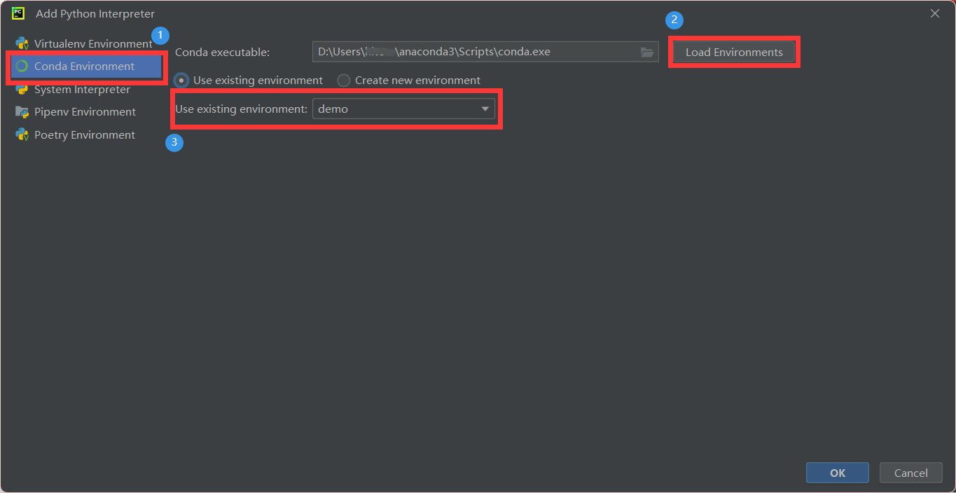Choose the Create new environment radio button
This screenshot has width=956, height=493.
pos(343,81)
